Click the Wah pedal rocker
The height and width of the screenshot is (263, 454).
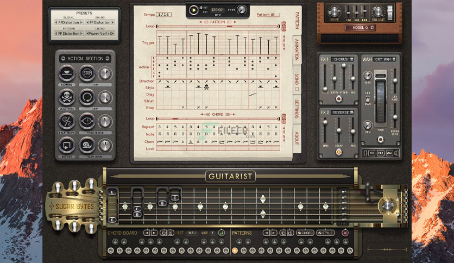381,97
